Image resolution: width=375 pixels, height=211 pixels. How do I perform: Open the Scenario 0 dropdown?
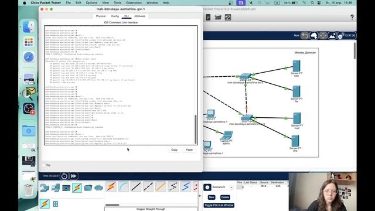(x=222, y=187)
